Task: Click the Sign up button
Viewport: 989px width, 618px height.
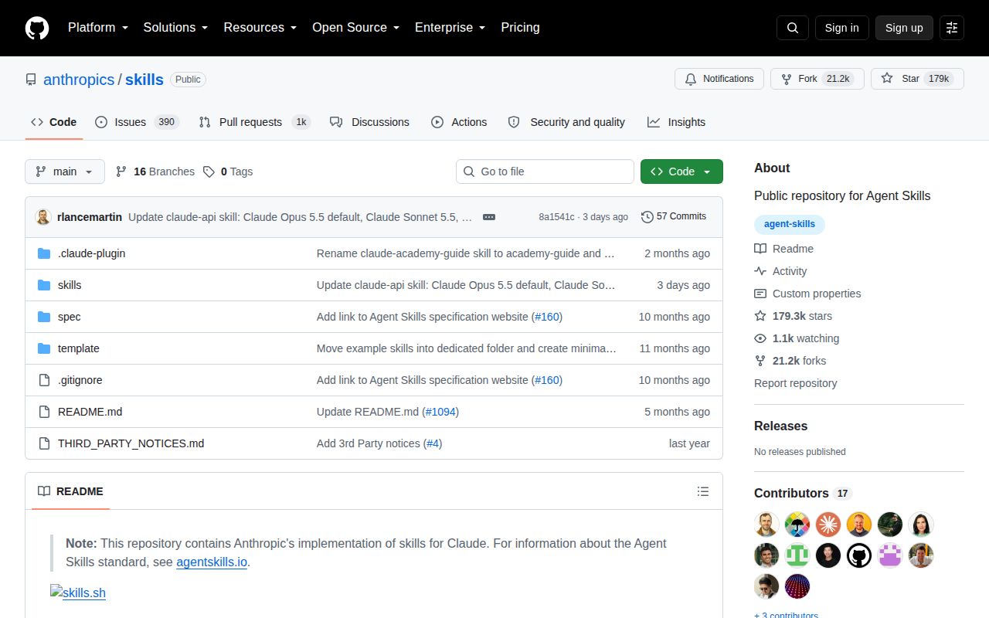Action: point(904,28)
